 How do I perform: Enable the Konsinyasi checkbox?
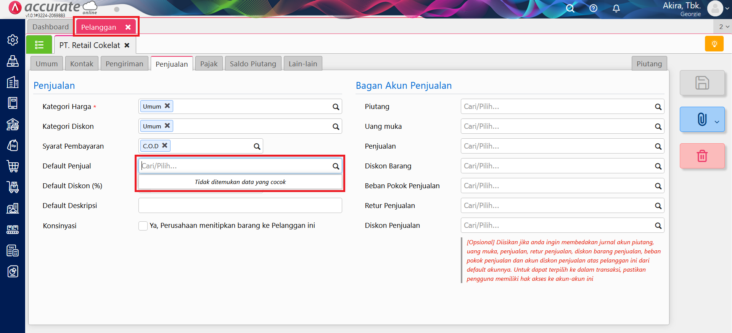coord(143,226)
